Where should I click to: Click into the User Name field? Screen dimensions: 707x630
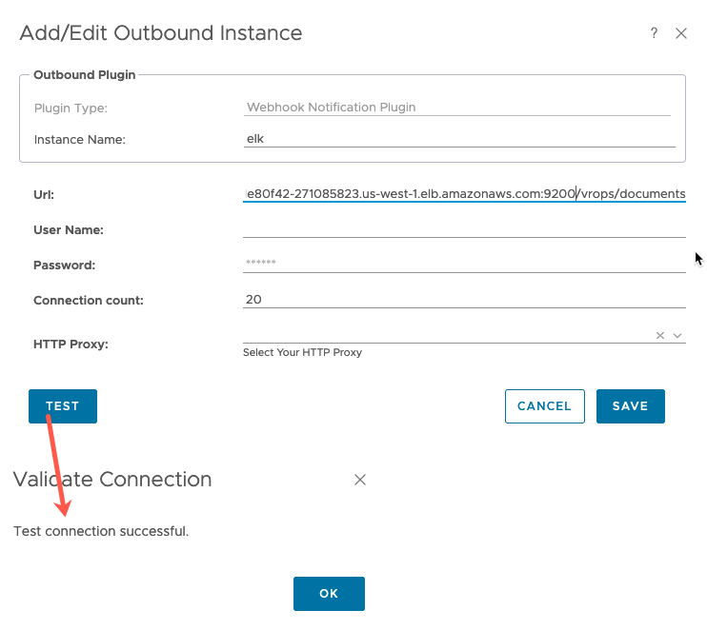[464, 229]
